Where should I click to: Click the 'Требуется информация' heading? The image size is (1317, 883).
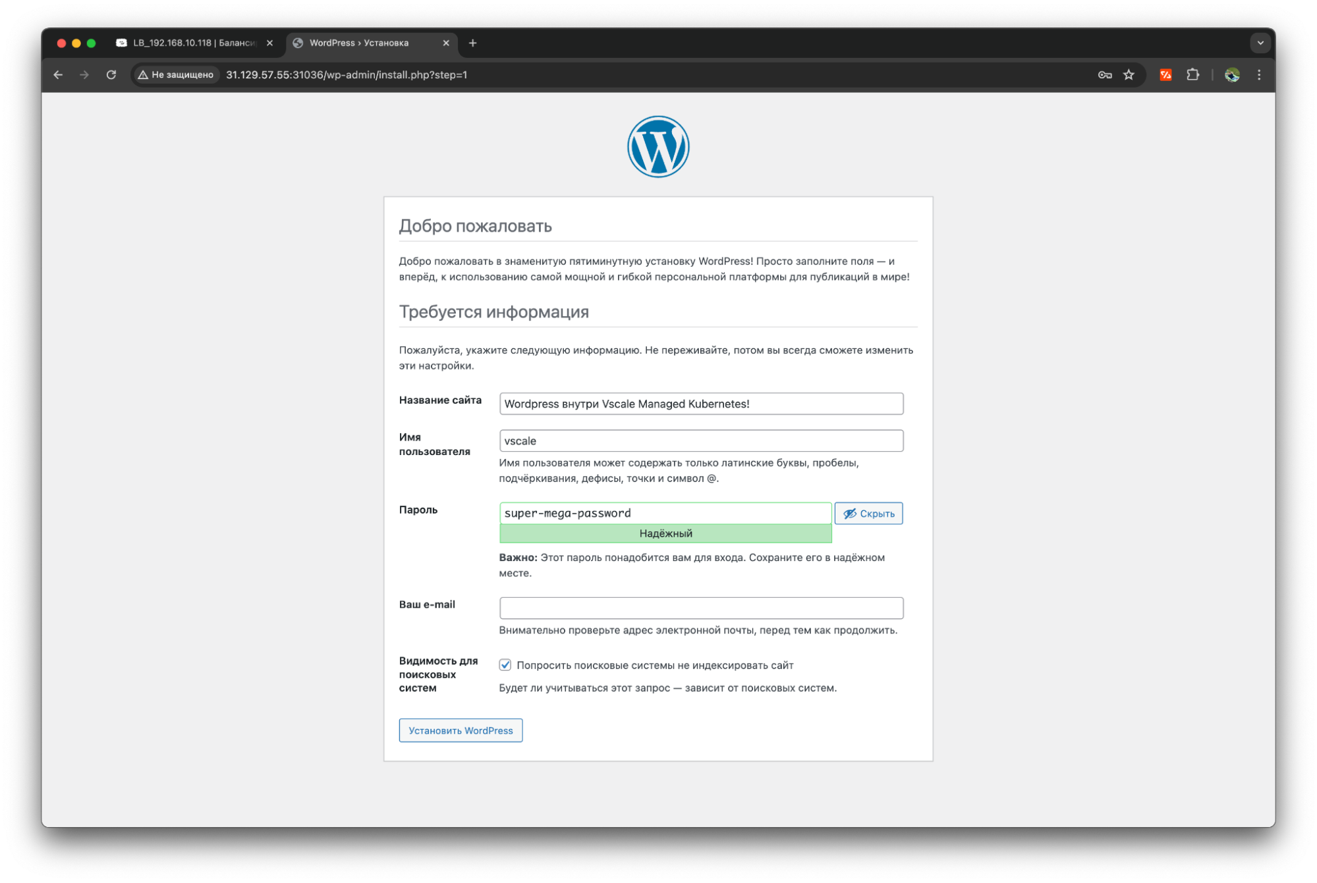click(493, 311)
